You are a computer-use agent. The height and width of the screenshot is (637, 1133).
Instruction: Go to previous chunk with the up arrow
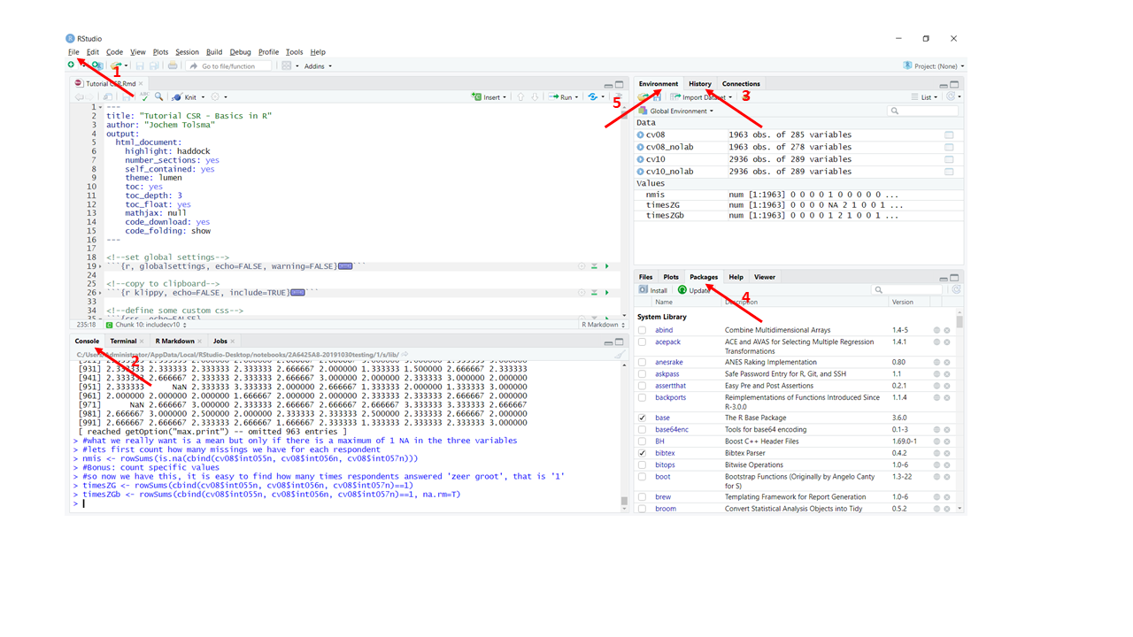520,97
